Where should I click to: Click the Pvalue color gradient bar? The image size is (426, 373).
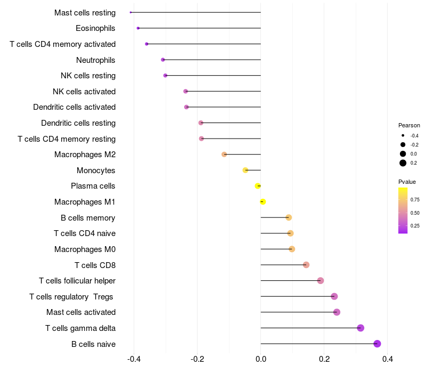(x=403, y=210)
